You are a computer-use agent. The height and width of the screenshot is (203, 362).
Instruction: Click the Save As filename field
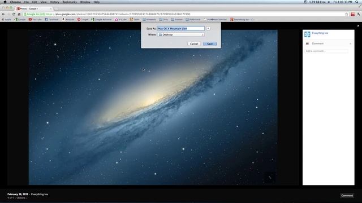[x=181, y=29]
